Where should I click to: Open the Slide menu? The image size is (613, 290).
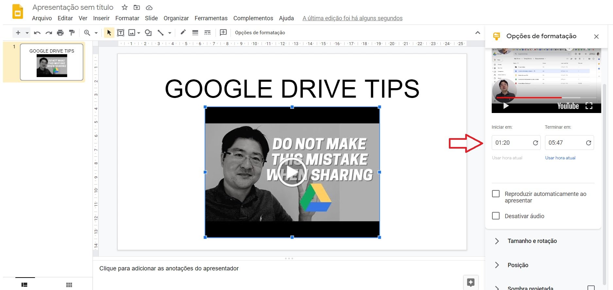(151, 18)
